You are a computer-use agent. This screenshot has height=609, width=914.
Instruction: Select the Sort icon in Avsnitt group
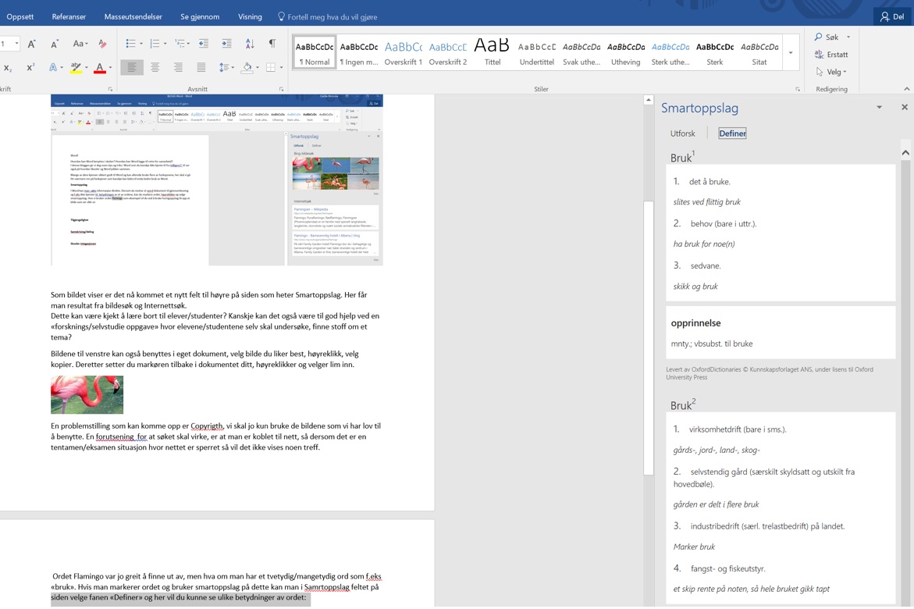point(250,45)
